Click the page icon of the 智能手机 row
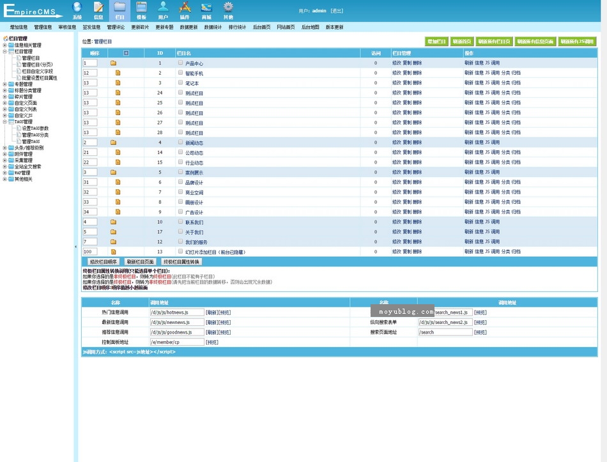Viewport: 607px width, 462px height. (118, 73)
